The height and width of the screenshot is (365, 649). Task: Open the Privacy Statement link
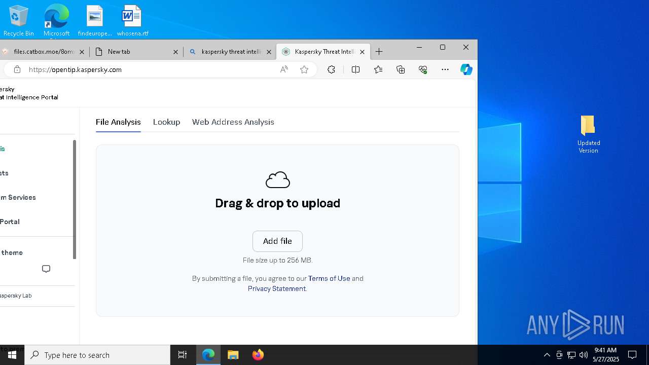(277, 288)
